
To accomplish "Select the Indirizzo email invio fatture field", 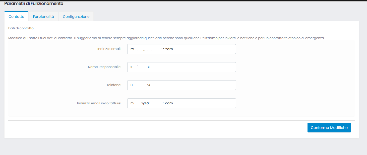I will pyautogui.click(x=181, y=103).
